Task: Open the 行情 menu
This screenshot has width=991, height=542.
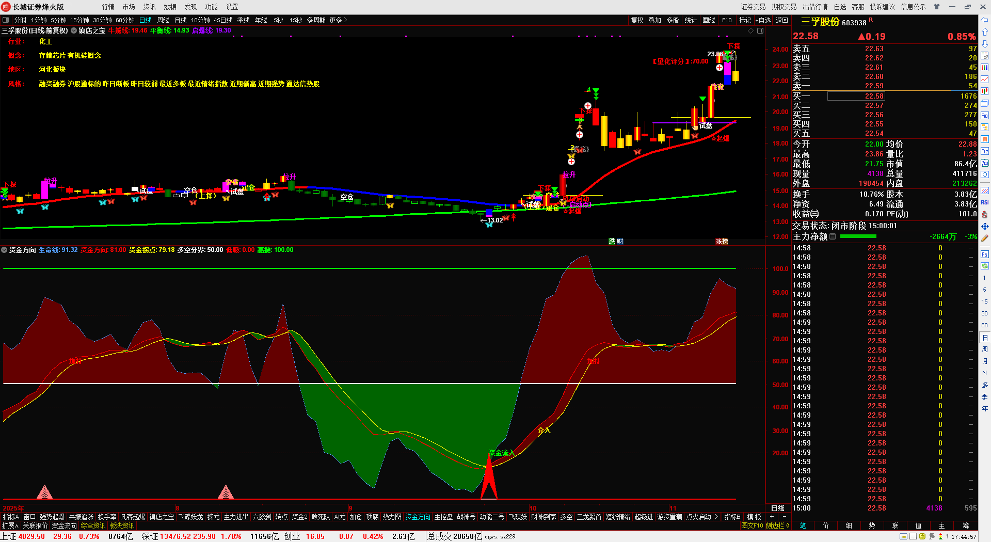Action: coord(108,7)
